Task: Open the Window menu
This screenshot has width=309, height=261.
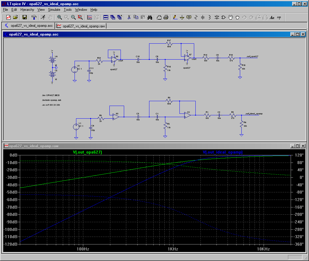Action: click(81, 9)
